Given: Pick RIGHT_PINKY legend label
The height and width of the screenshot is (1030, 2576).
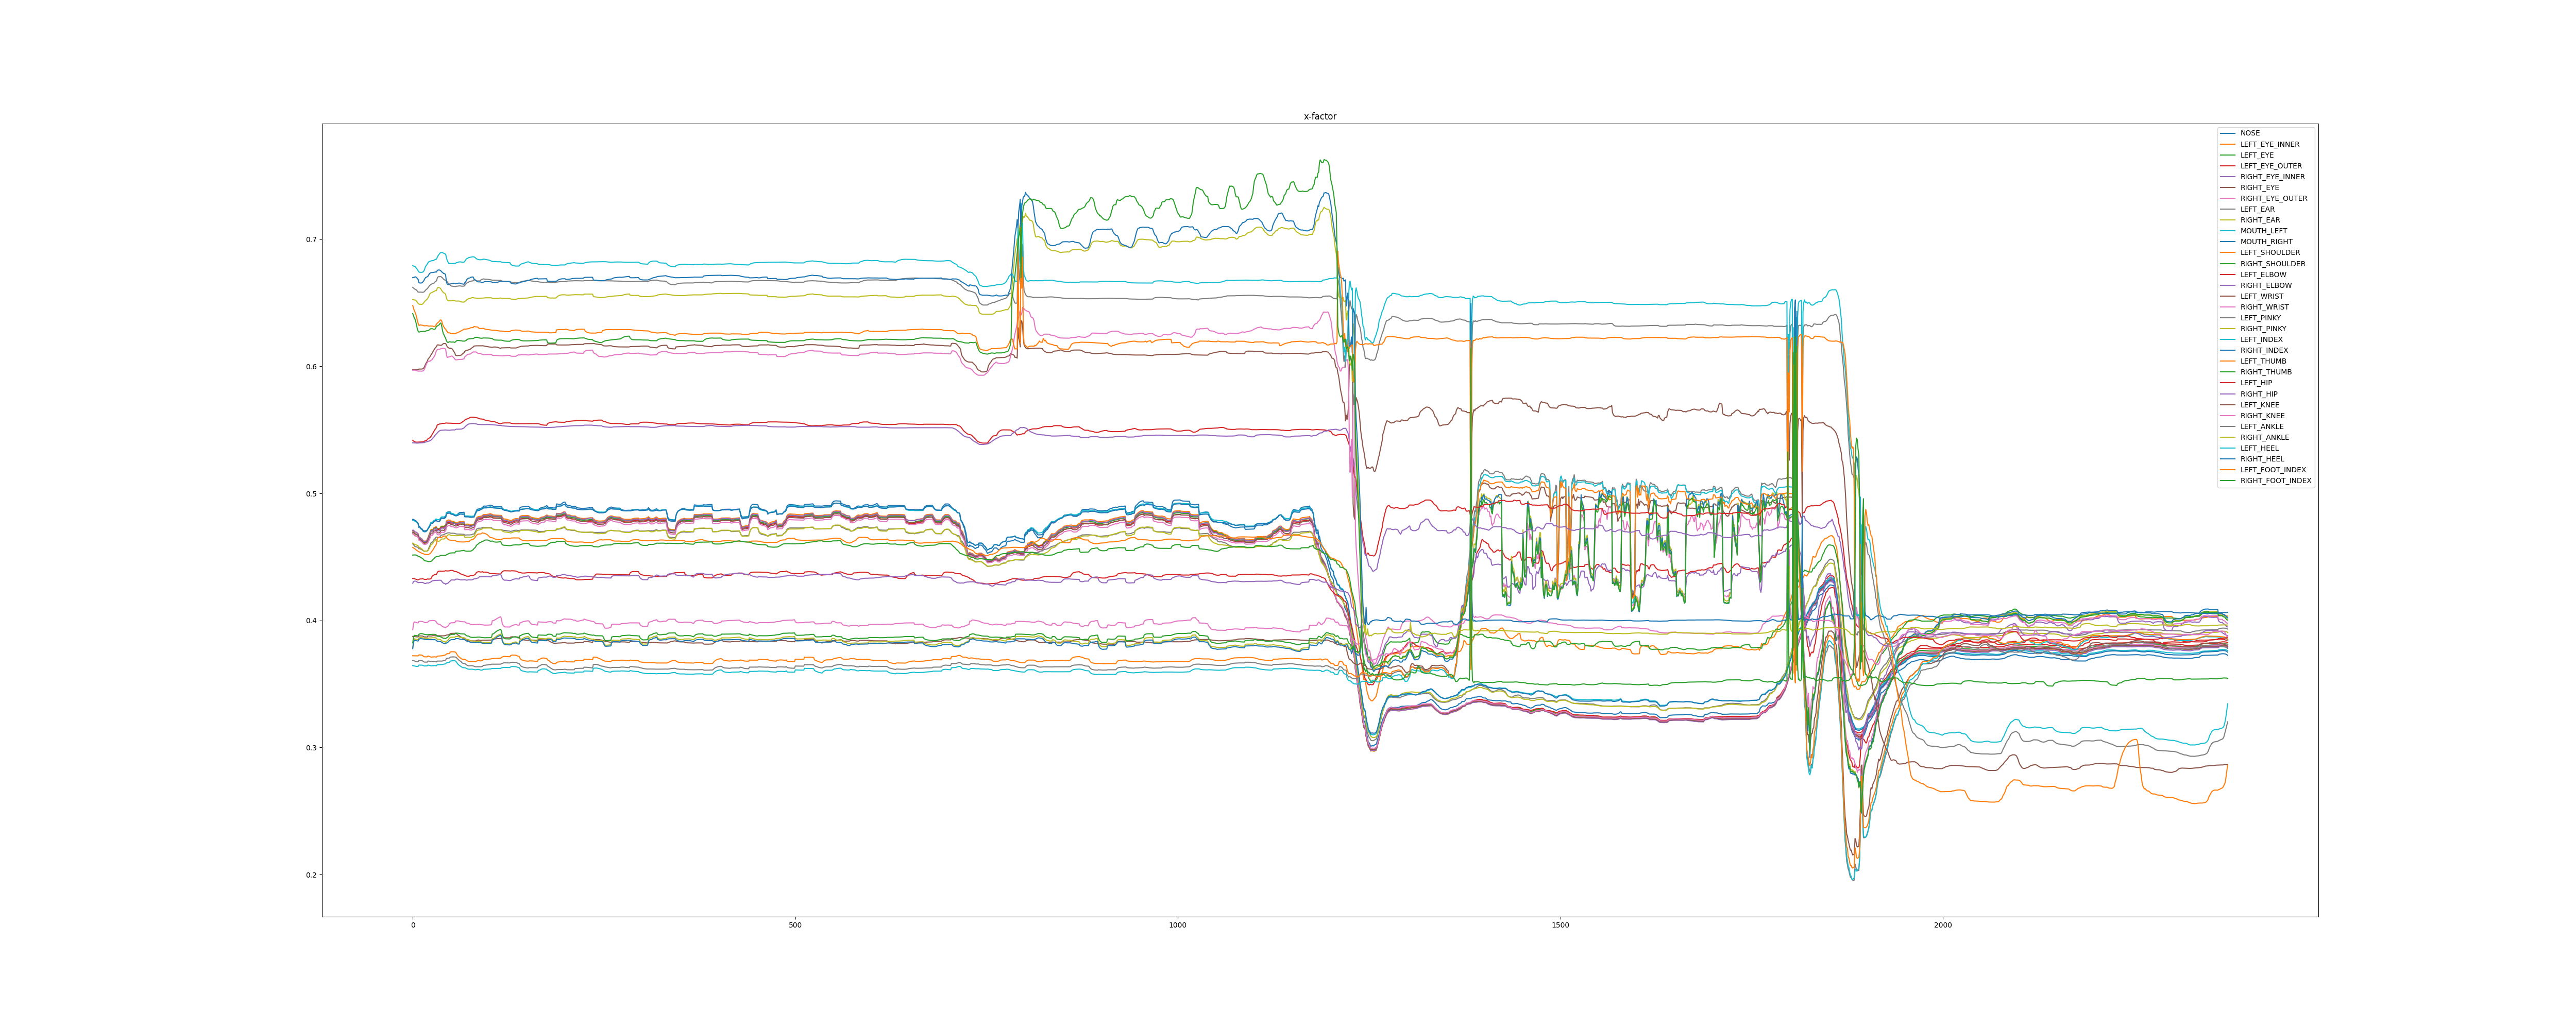Looking at the screenshot, I should pos(2264,329).
